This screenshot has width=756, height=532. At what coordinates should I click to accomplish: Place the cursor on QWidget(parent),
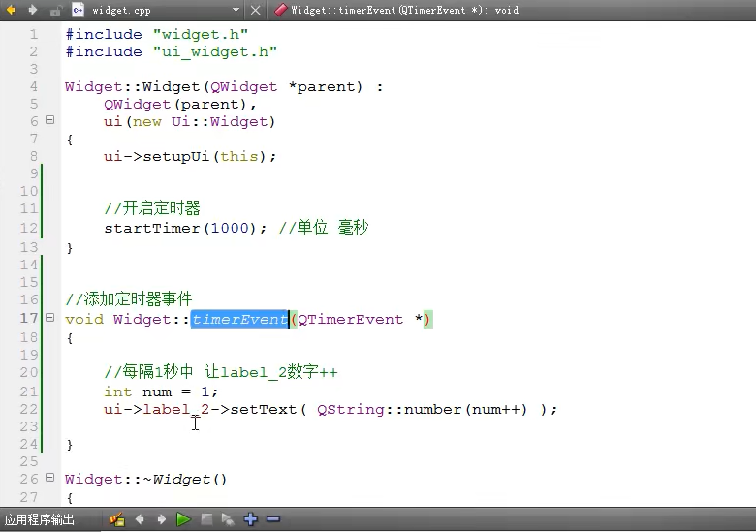tap(179, 104)
